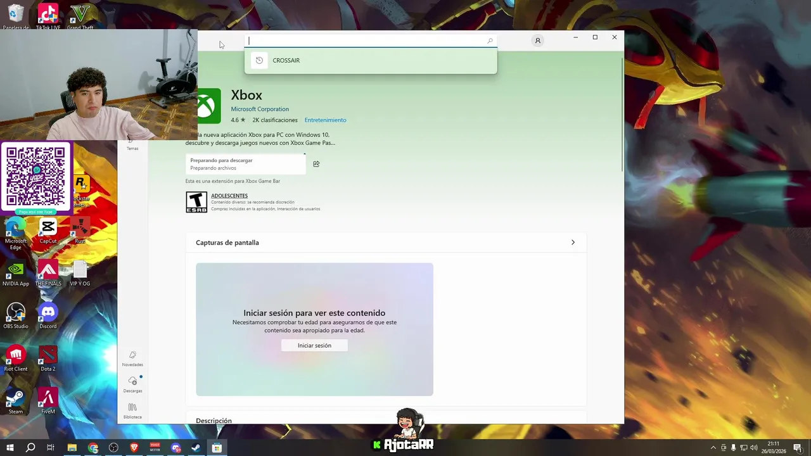Click the ESRB Teen rating badge
811x456 pixels.
196,202
